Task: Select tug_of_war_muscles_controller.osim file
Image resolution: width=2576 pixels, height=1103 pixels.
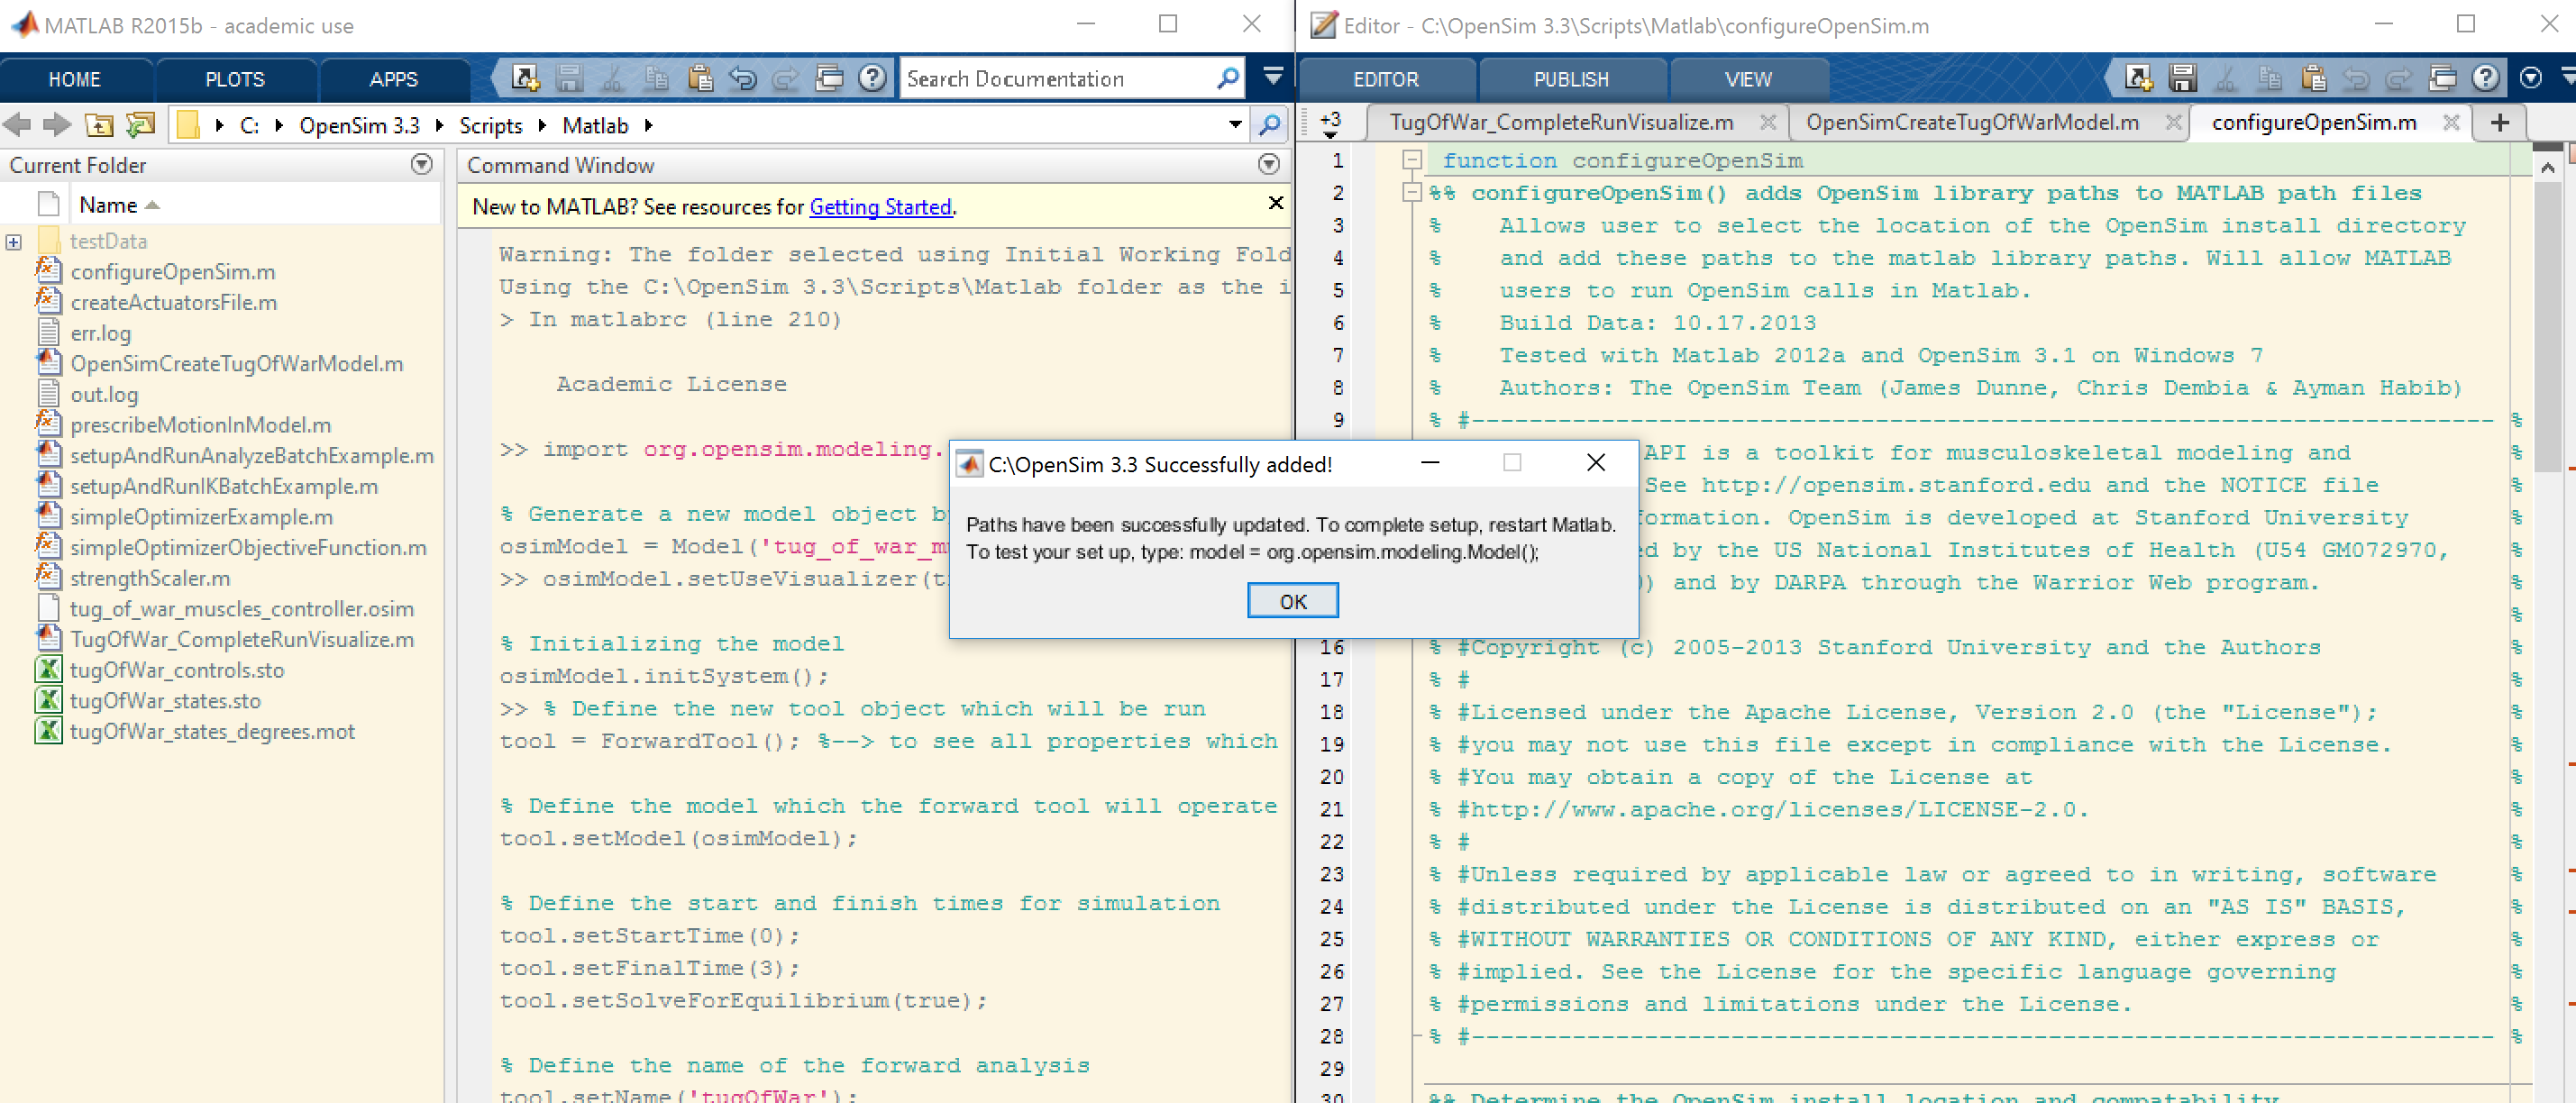Action: [x=241, y=608]
